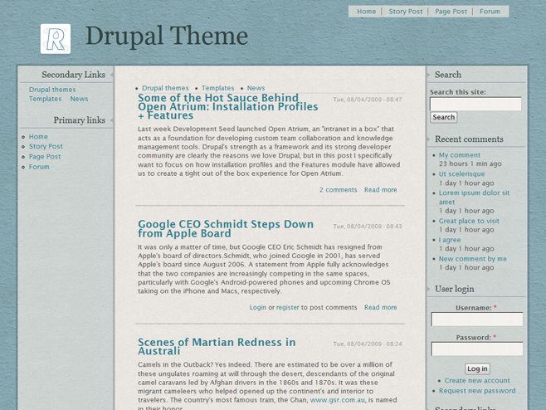The height and width of the screenshot is (410, 546).
Task: Click the Log in button
Action: point(477,369)
